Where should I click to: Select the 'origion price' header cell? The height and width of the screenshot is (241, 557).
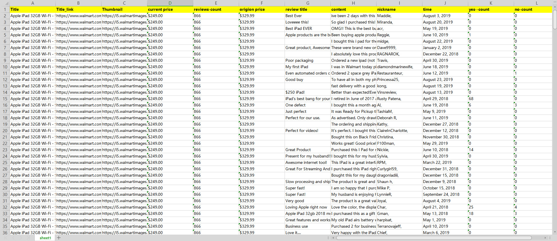coord(262,10)
